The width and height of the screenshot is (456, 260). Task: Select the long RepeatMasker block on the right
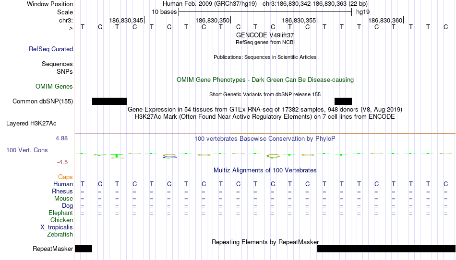pyautogui.click(x=386, y=249)
